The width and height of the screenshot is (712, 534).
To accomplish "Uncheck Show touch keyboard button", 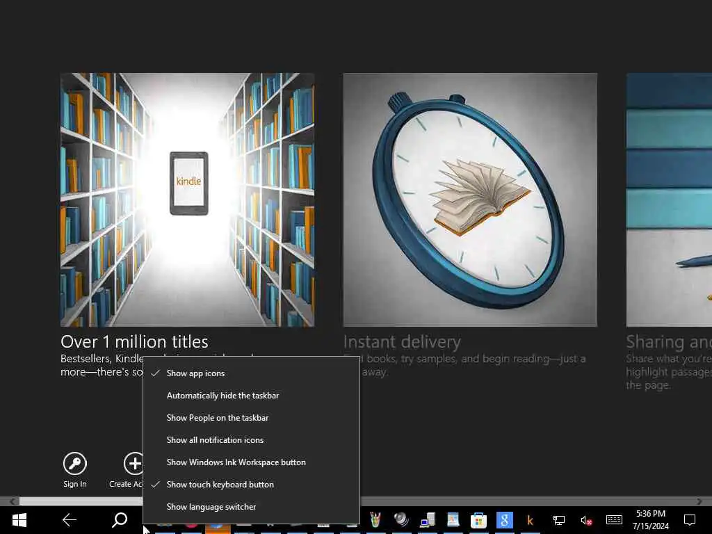I will (251, 485).
